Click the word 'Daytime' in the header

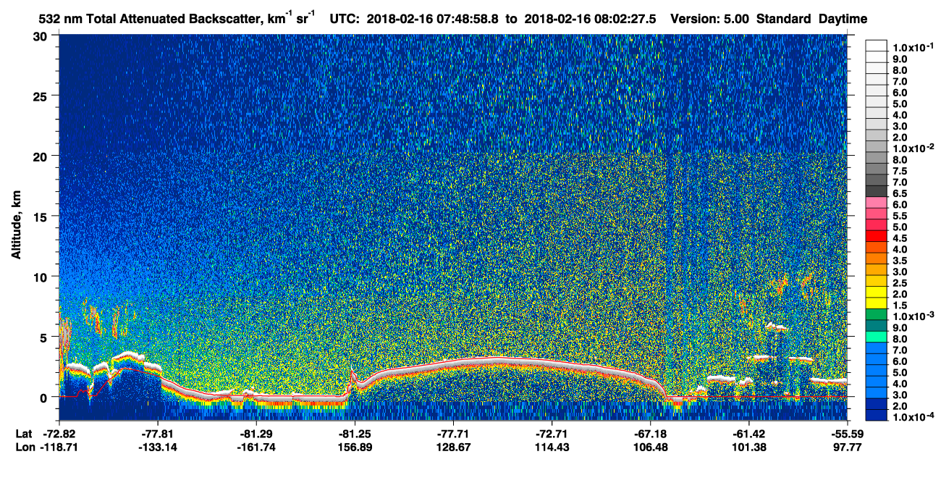click(843, 20)
